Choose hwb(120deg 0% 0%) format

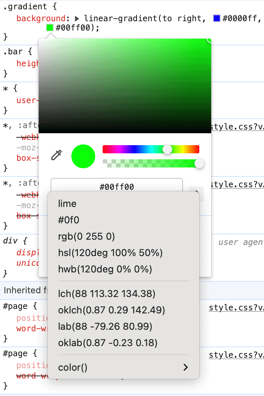(x=123, y=269)
